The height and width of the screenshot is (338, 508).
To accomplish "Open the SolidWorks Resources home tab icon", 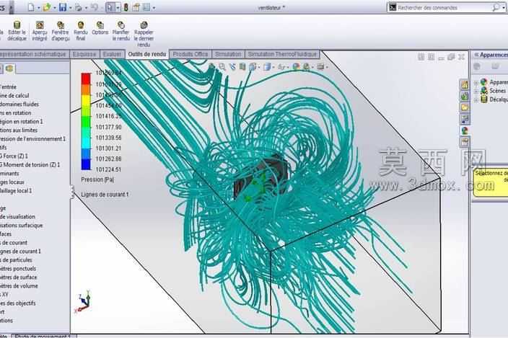I will (x=465, y=85).
